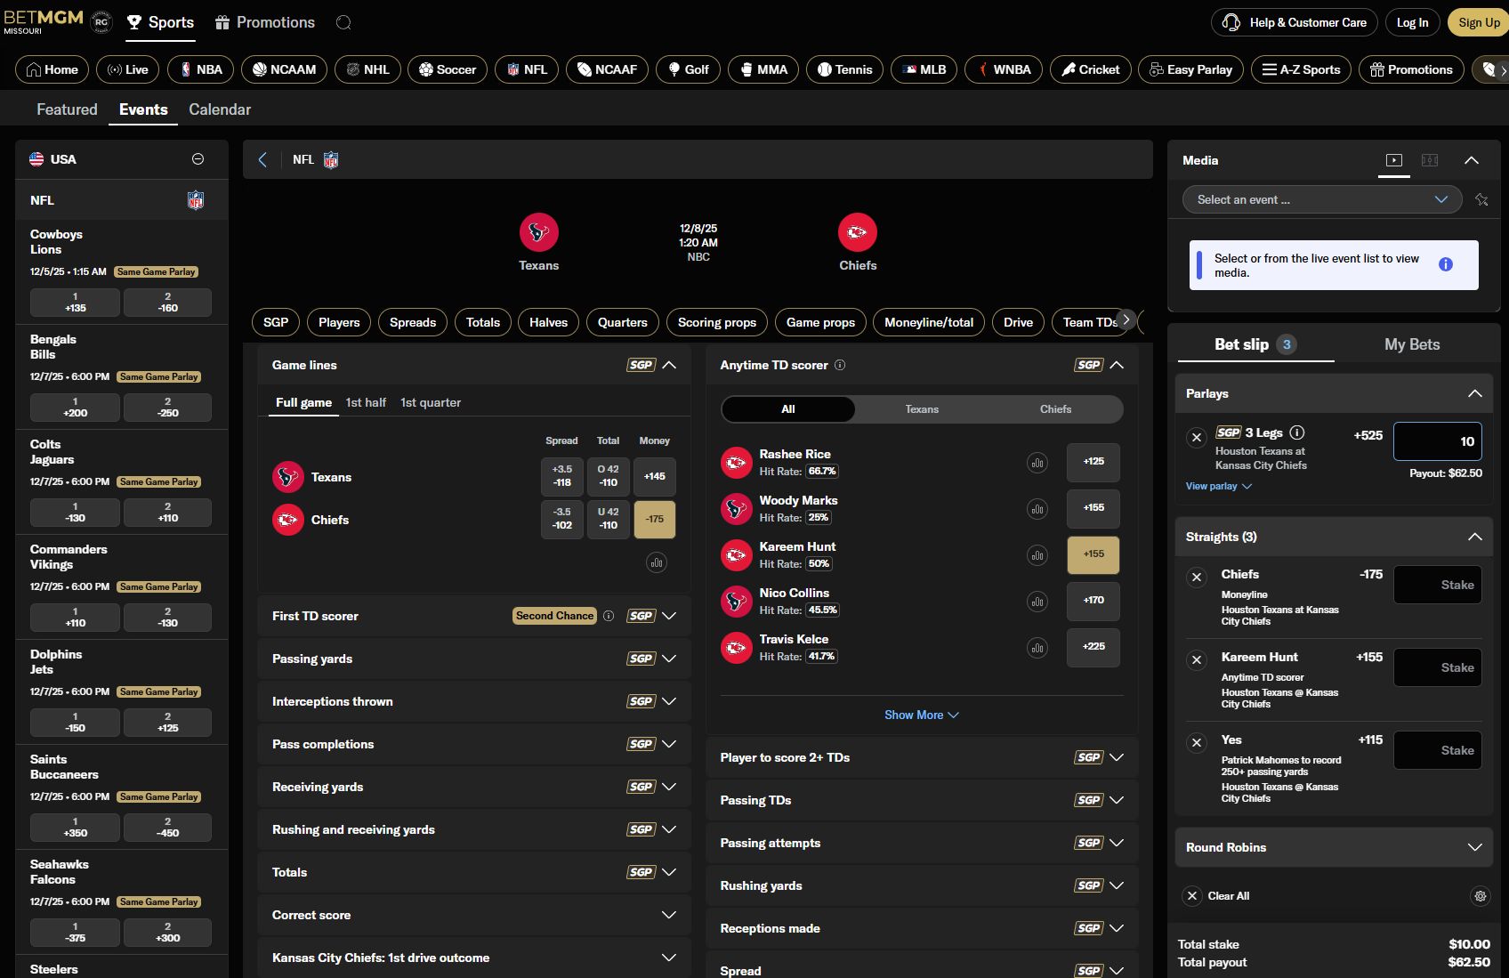Screen dimensions: 1509x978
Task: Select the Texans filter in TD scorer
Action: click(922, 409)
